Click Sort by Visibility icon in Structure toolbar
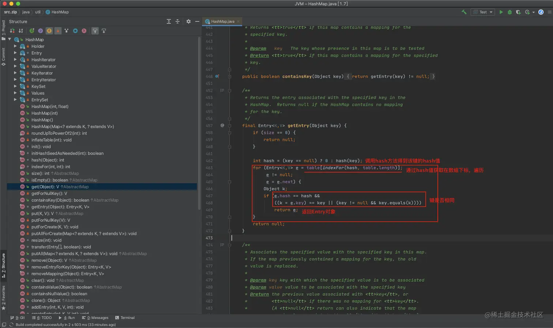 12,31
